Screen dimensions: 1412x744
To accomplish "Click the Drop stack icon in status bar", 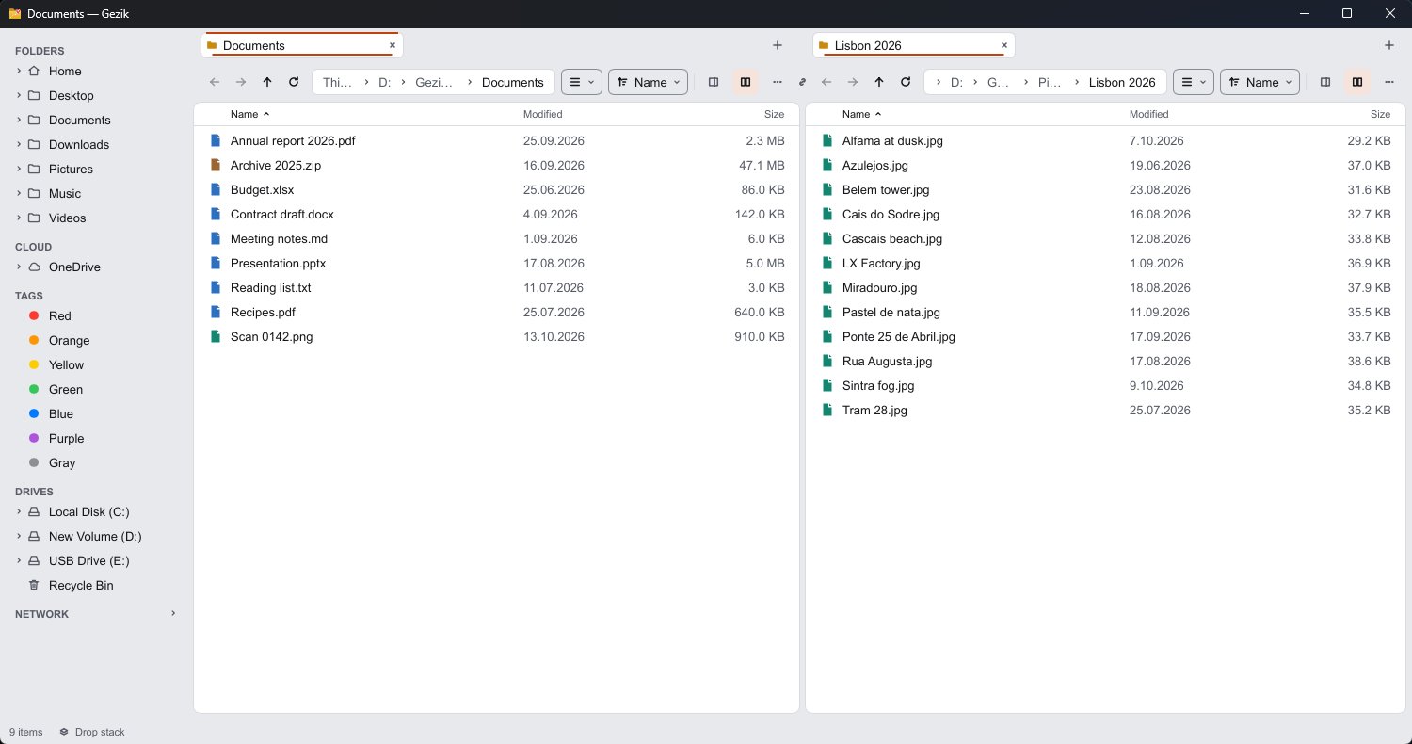I will pyautogui.click(x=64, y=732).
